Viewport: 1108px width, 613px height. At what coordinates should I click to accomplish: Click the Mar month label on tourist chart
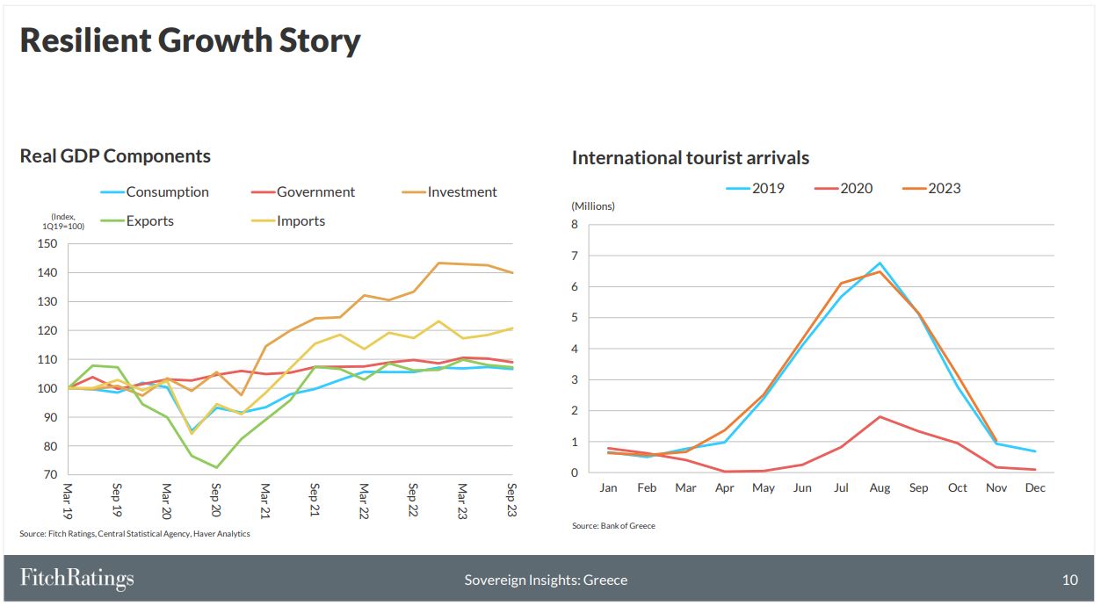click(x=685, y=488)
